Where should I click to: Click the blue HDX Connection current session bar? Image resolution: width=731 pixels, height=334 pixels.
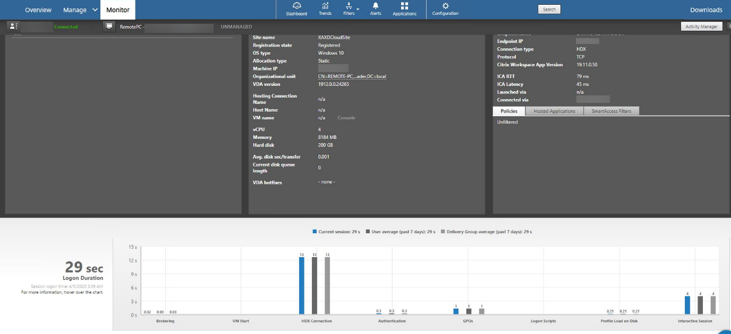click(x=302, y=286)
